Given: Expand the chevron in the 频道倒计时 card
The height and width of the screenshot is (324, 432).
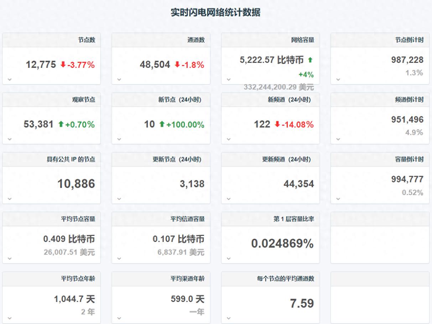Looking at the screenshot, I should 338,139.
